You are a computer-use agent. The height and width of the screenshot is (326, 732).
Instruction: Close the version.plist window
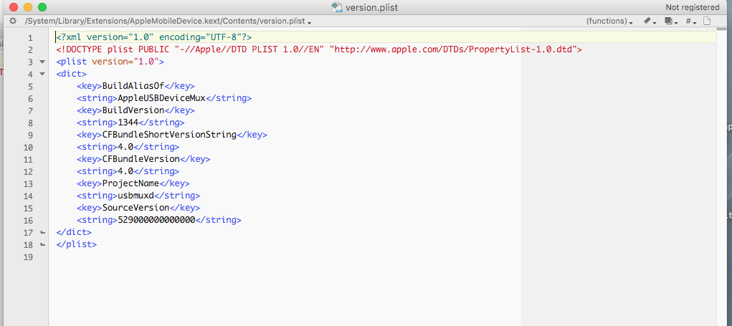click(x=14, y=7)
